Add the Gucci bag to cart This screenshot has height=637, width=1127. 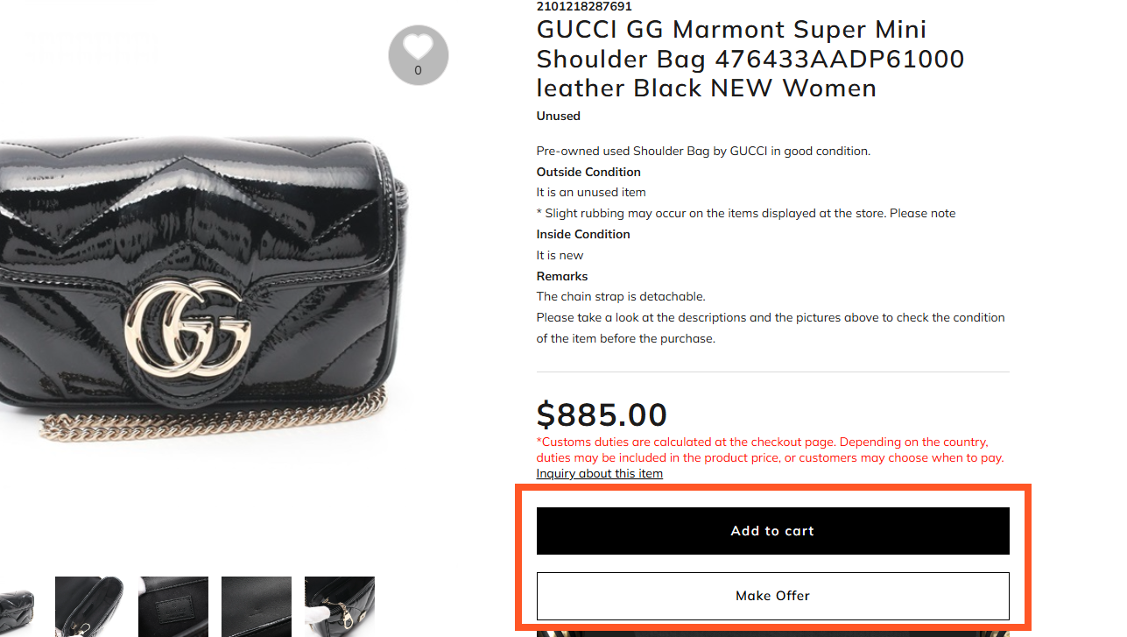tap(772, 530)
